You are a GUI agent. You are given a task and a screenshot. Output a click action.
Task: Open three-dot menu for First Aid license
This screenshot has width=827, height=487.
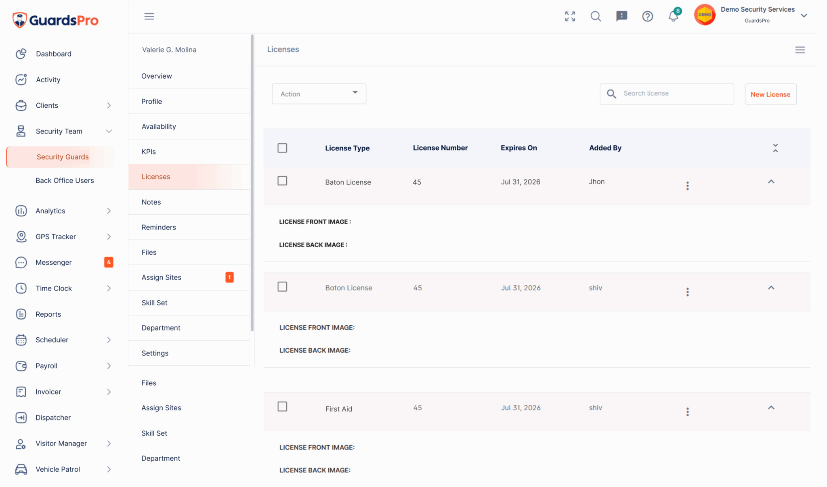687,412
